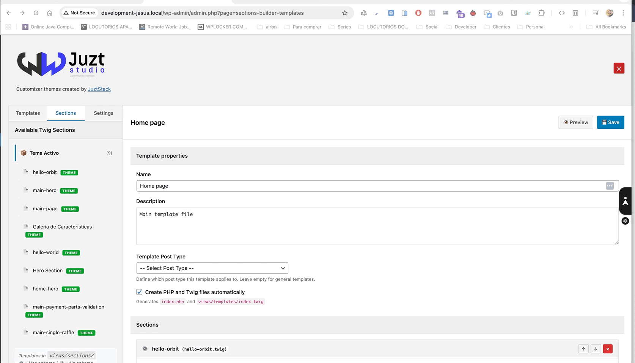Viewport: 635px width, 363px height.
Task: Select the Sections tab
Action: (66, 113)
